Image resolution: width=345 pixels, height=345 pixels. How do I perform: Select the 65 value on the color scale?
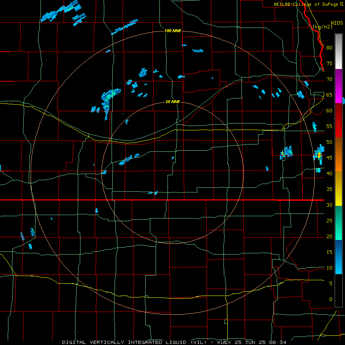[x=329, y=95]
